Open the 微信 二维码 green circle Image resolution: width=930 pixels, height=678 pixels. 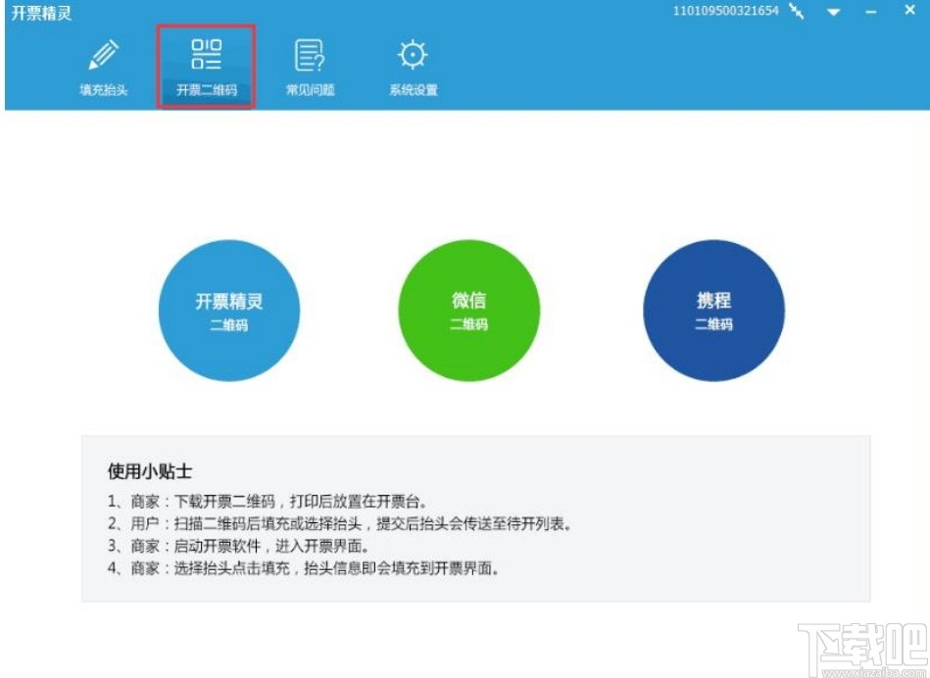tap(469, 311)
